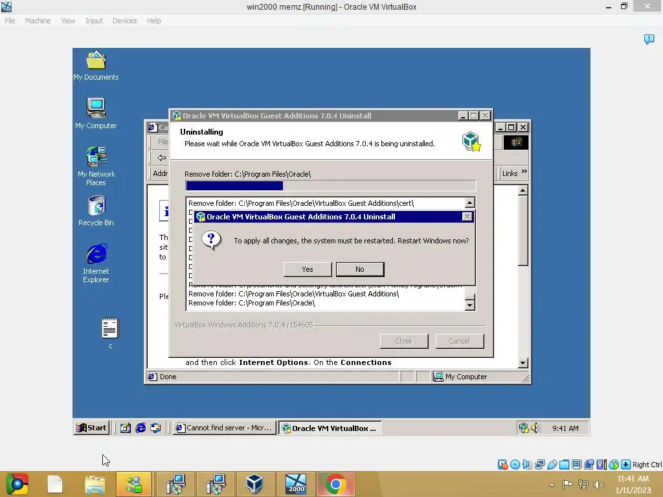Click shared folders status icon
Viewport: 663px width, 497px height.
click(564, 465)
